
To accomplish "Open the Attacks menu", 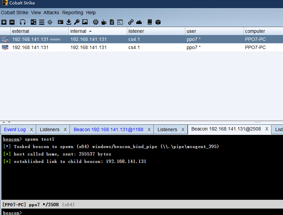I will (51, 13).
